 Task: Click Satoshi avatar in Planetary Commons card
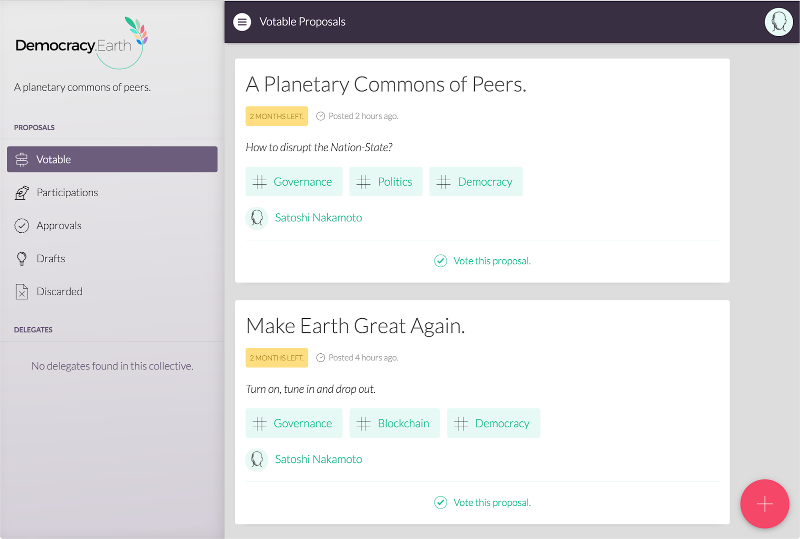[x=257, y=218]
